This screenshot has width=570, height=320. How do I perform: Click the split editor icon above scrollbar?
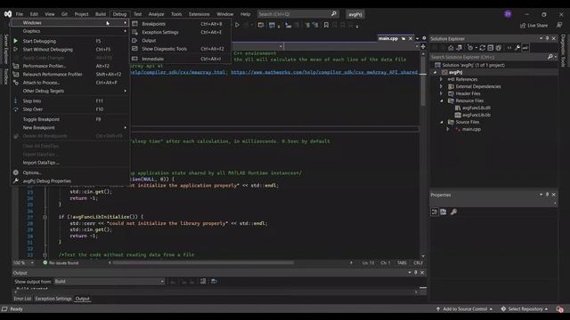(x=423, y=47)
